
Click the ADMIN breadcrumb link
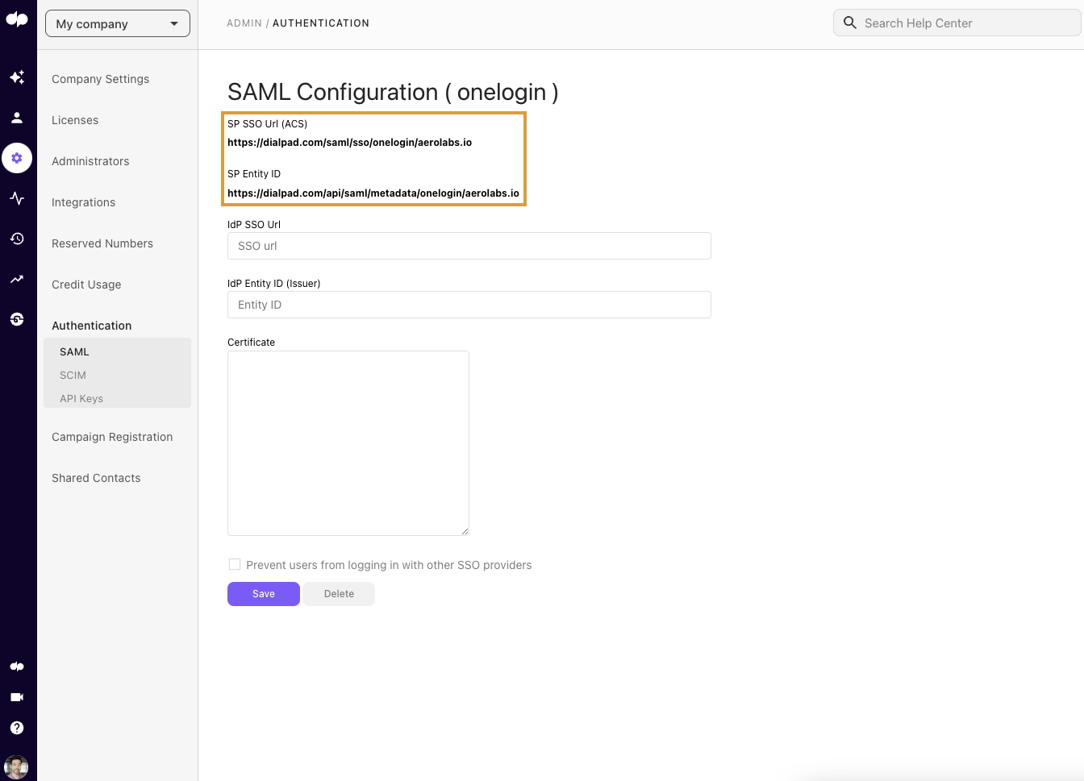tap(244, 23)
